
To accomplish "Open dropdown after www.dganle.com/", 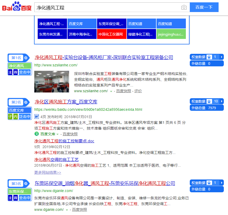I will click(67, 210).
